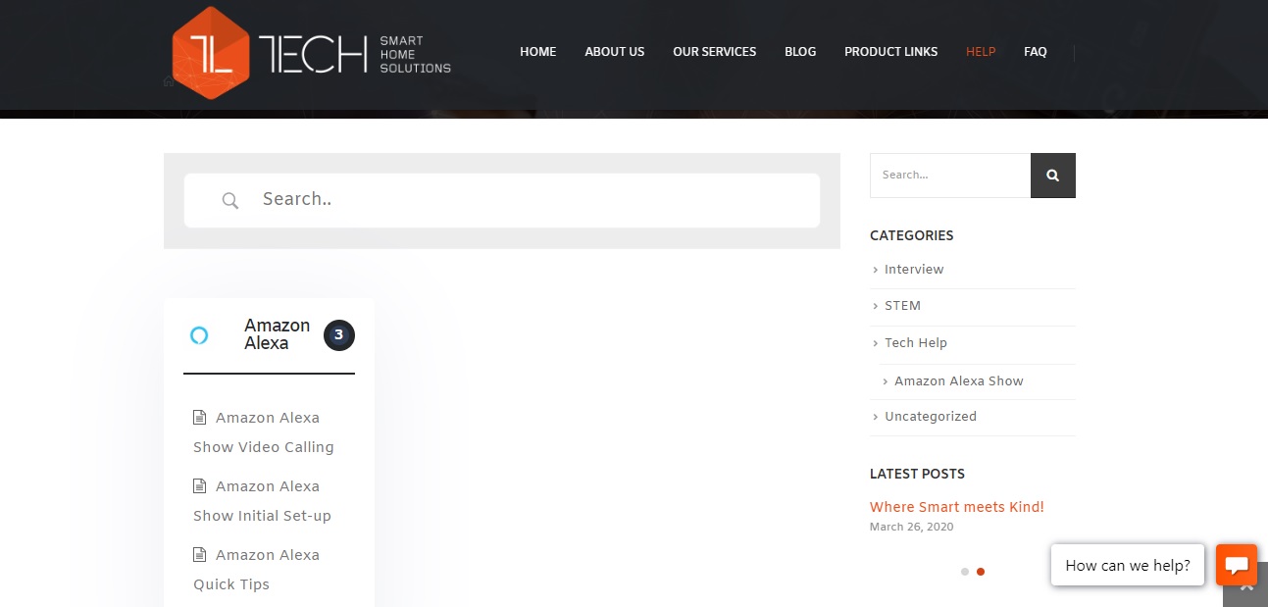1268x607 pixels.
Task: Go to the Product Links menu item
Action: click(890, 52)
